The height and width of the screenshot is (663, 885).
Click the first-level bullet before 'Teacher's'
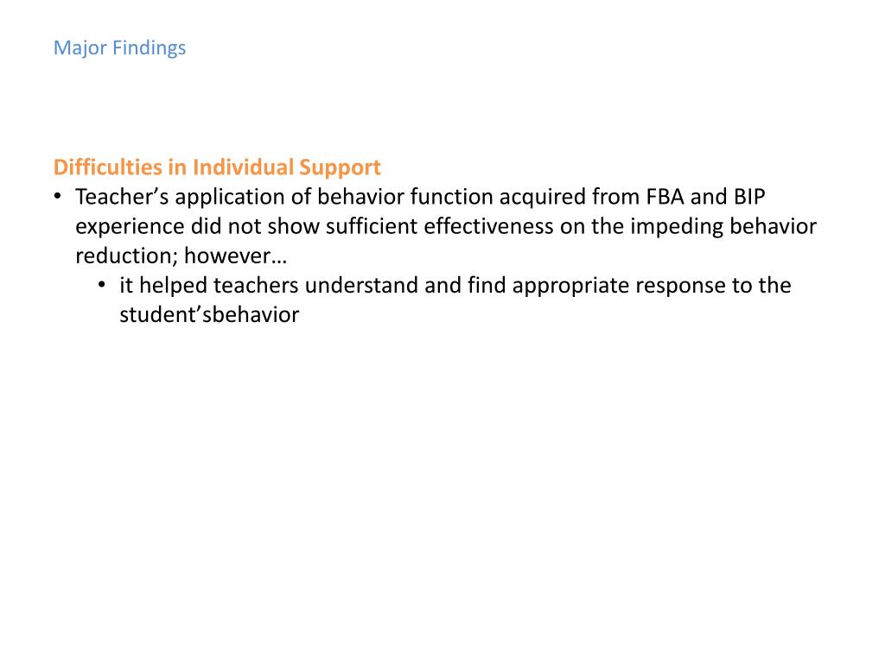coord(58,196)
